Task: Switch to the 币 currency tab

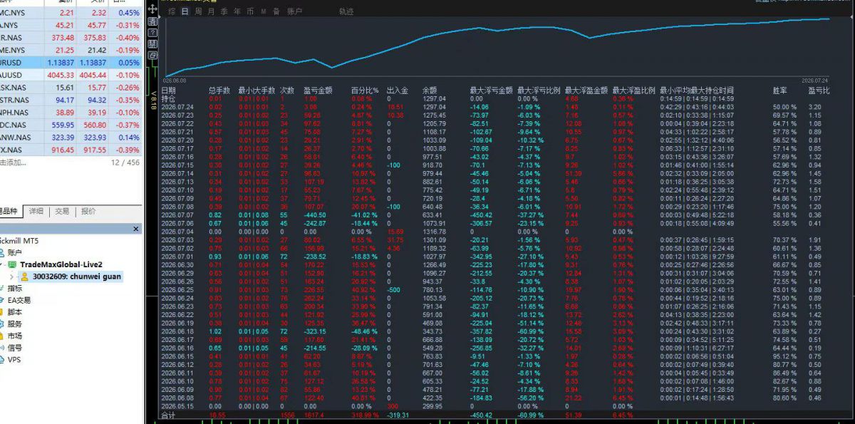Action: tap(249, 12)
